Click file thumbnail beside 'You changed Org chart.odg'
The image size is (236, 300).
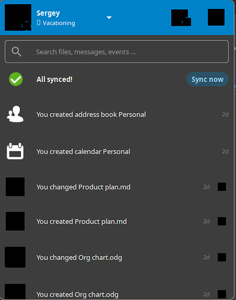pyautogui.click(x=15, y=257)
